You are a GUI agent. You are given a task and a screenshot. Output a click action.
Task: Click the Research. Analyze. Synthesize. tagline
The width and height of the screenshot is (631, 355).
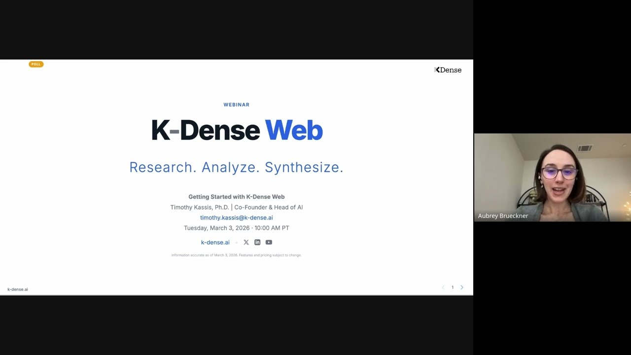(237, 167)
